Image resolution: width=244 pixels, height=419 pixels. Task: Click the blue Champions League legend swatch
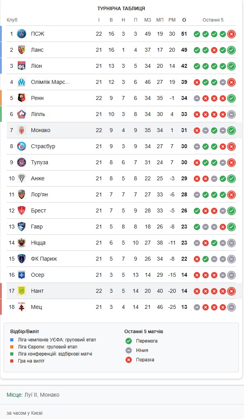(12, 340)
